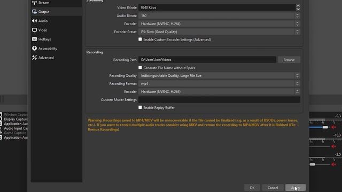
Task: Click the -10.3 level readout in mixer
Action: tap(337, 135)
